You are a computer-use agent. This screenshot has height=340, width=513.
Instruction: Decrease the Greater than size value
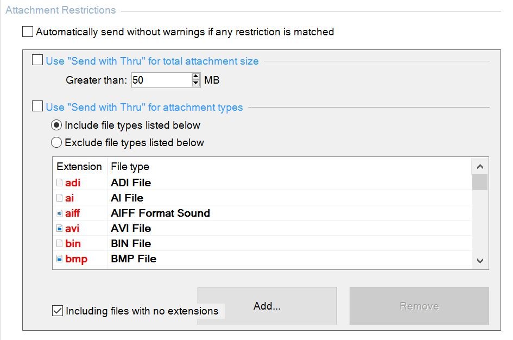[195, 84]
